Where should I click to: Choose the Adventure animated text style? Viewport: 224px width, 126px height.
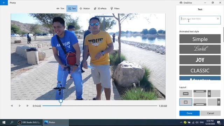pyautogui.click(x=200, y=78)
